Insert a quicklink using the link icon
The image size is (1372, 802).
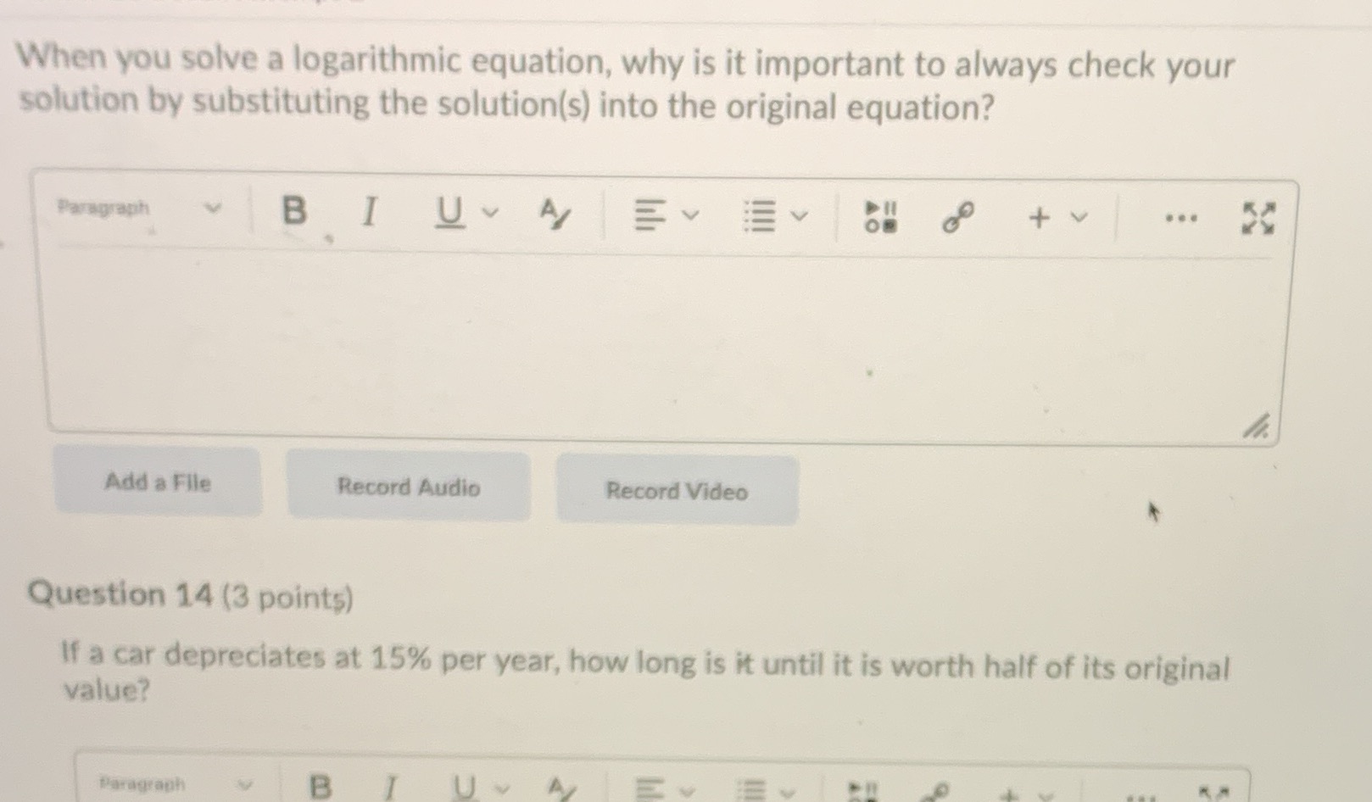(x=959, y=218)
